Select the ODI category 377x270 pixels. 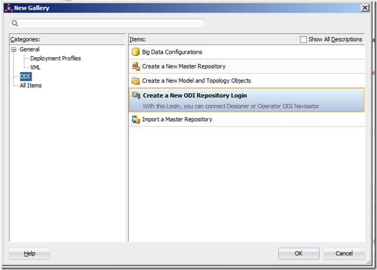25,77
